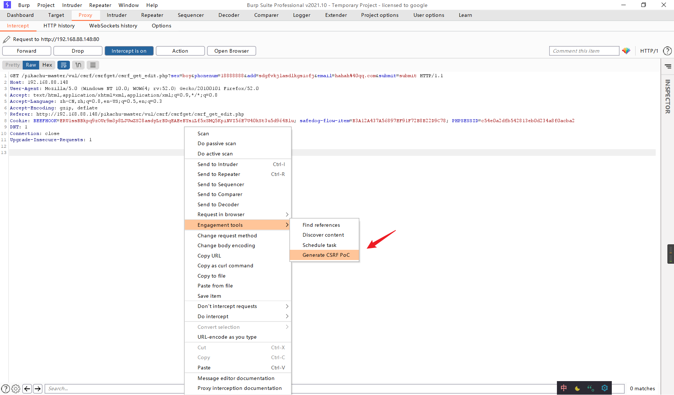The width and height of the screenshot is (674, 395).
Task: Click the Comment this item field
Action: (584, 51)
